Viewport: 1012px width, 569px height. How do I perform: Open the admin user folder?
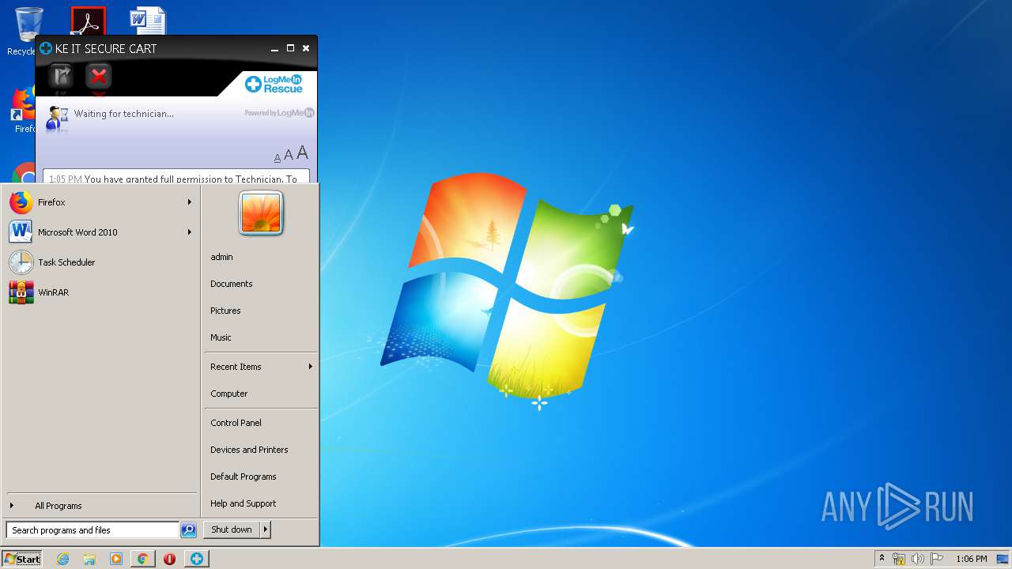(261, 257)
